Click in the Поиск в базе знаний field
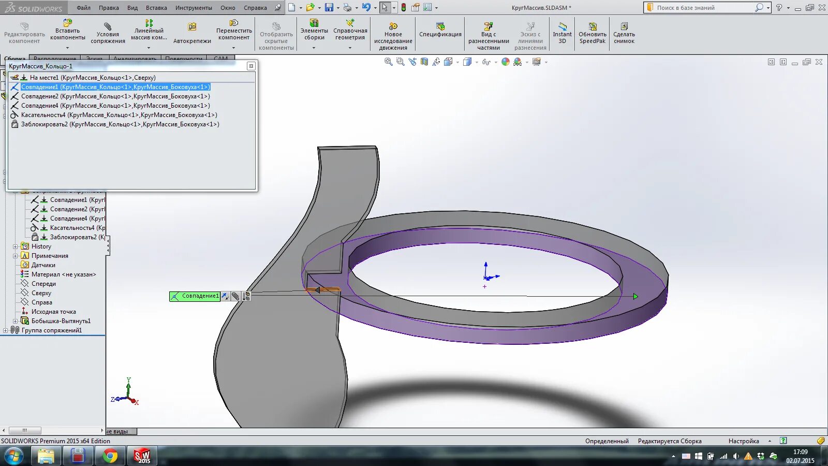 [704, 8]
